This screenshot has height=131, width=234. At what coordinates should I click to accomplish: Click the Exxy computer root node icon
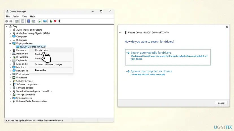10,26
